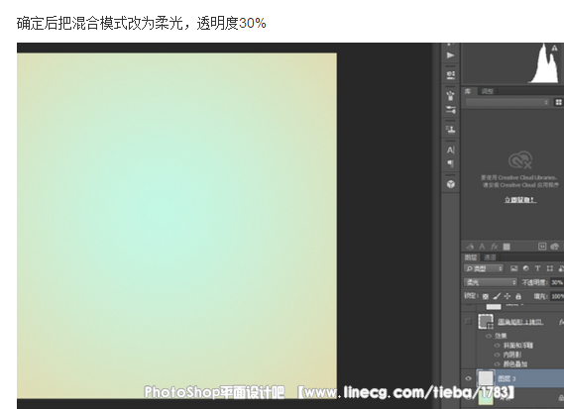564x409 pixels.
Task: Select the 图层 3 layer thumbnail
Action: pyautogui.click(x=486, y=378)
